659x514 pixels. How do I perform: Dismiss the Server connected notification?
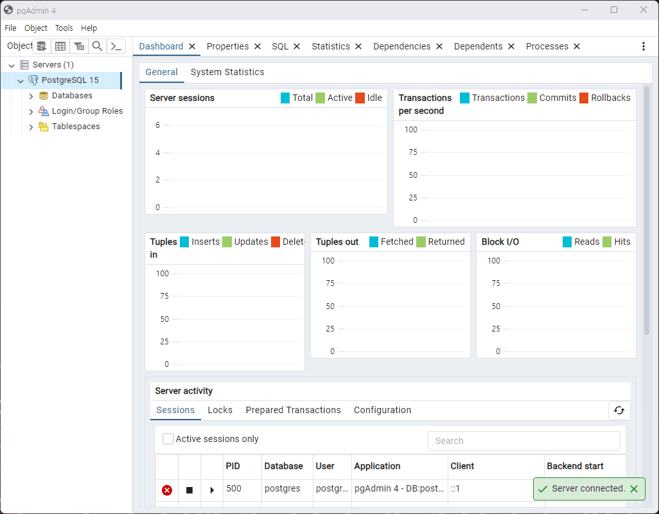point(634,489)
